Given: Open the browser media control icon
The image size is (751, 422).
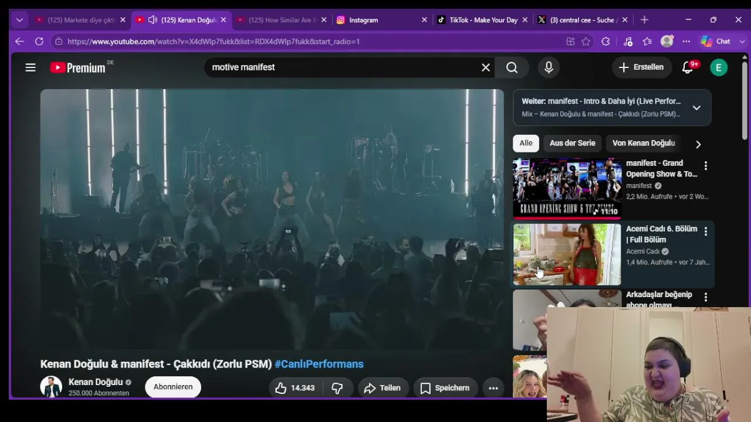Looking at the screenshot, I should point(628,42).
